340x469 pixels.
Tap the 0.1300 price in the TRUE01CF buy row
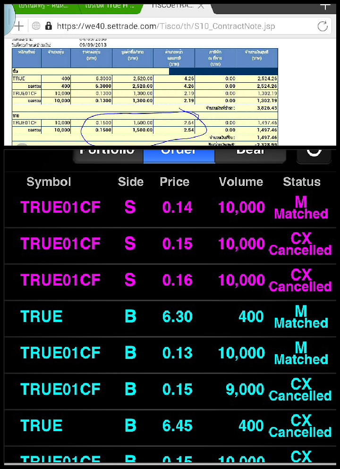pyautogui.click(x=103, y=93)
